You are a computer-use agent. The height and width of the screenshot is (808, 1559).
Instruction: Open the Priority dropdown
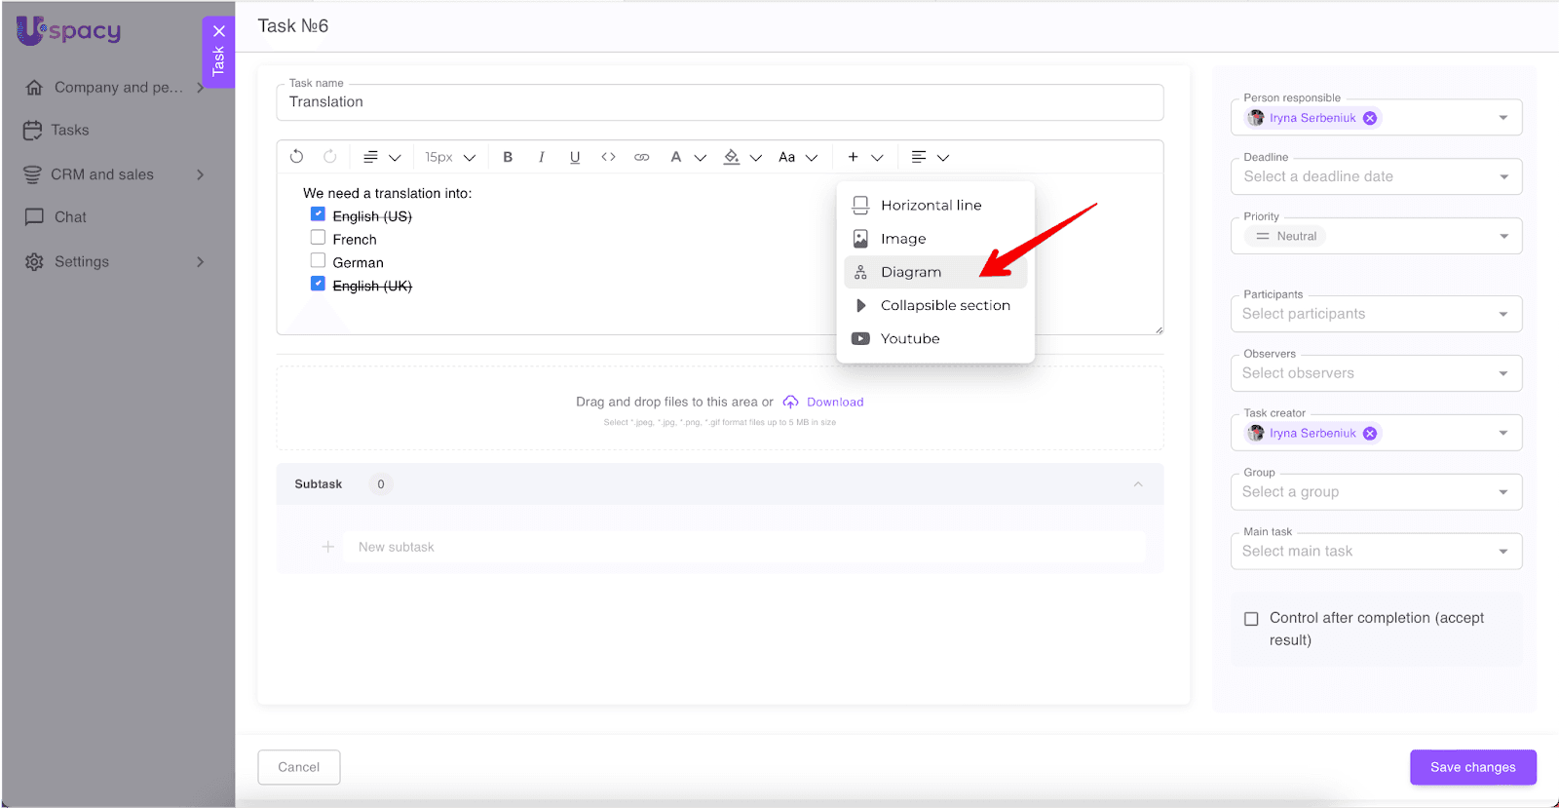pyautogui.click(x=1376, y=236)
